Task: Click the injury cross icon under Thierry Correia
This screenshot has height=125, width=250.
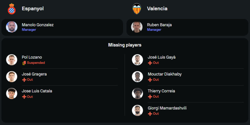Action: click(x=150, y=97)
